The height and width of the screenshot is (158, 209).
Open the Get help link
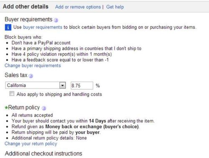[115, 7]
